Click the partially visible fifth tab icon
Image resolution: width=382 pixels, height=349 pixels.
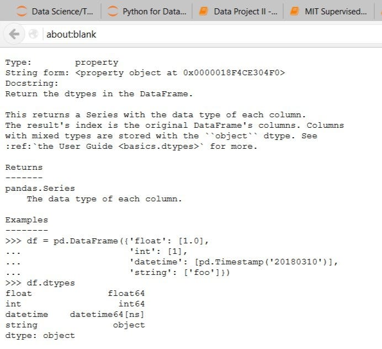(379, 11)
